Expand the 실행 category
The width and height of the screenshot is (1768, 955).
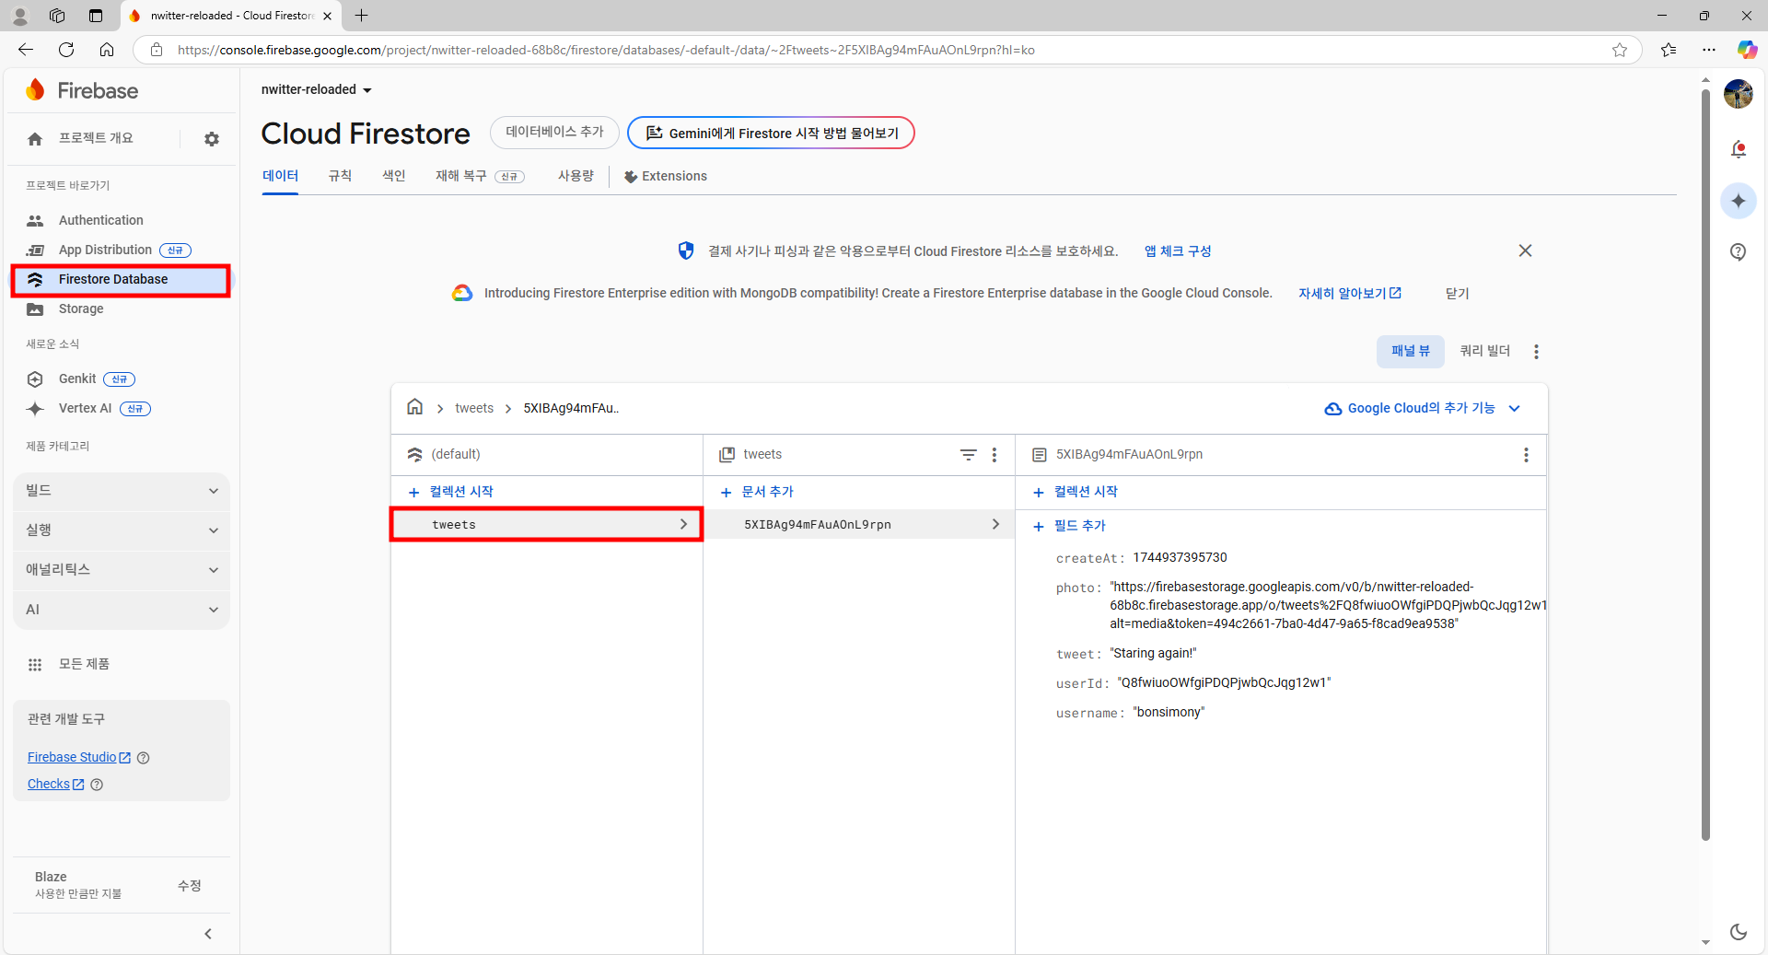tap(122, 530)
